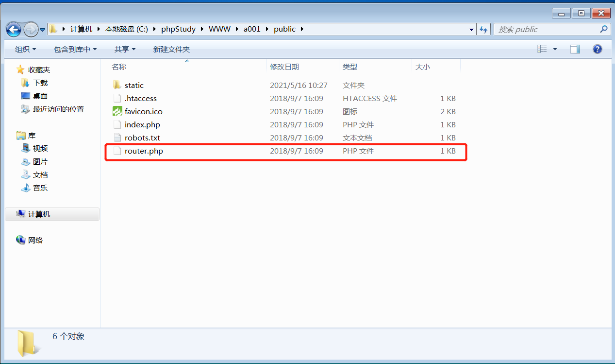Click the public breadcrumb segment

coord(284,29)
